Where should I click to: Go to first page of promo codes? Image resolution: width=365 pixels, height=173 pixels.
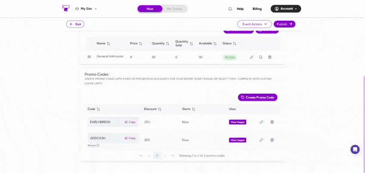pyautogui.click(x=141, y=155)
